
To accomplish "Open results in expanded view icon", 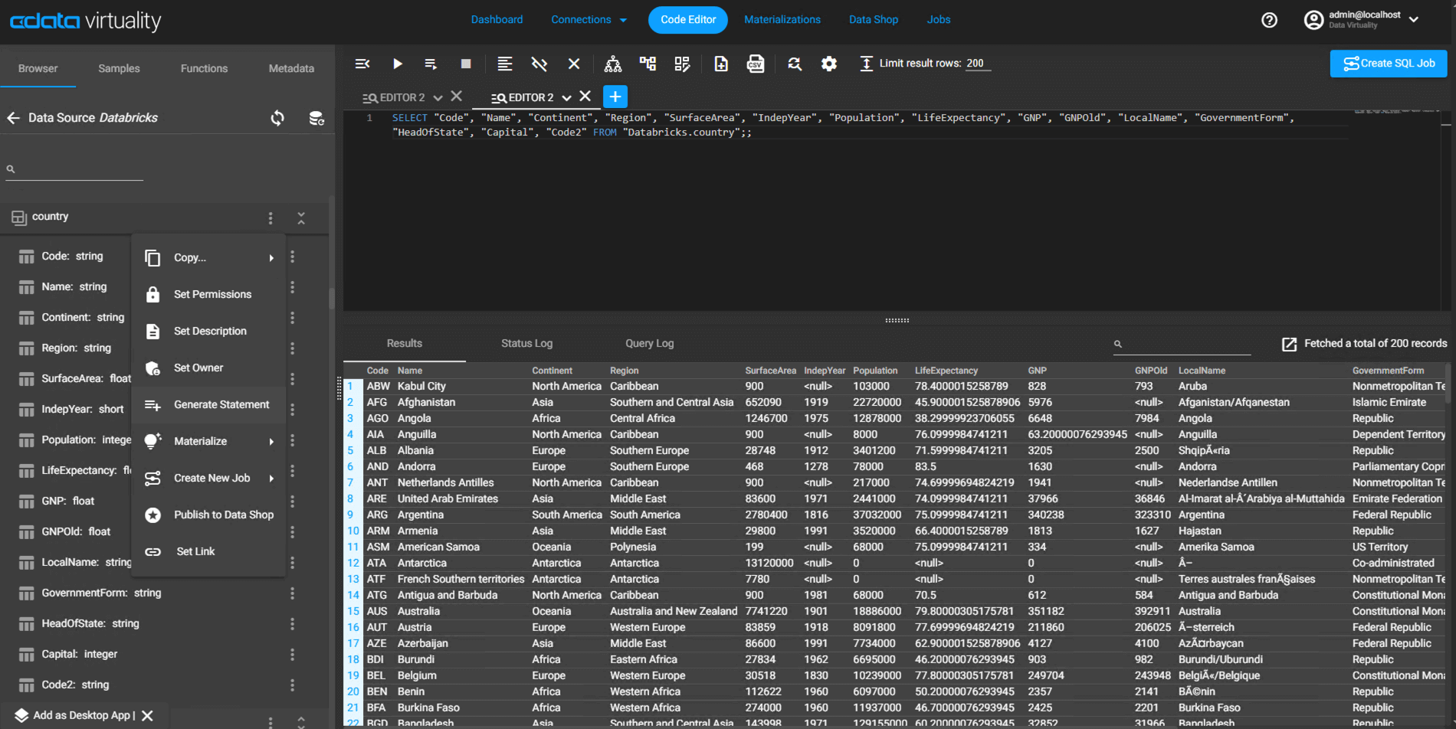I will point(1289,344).
